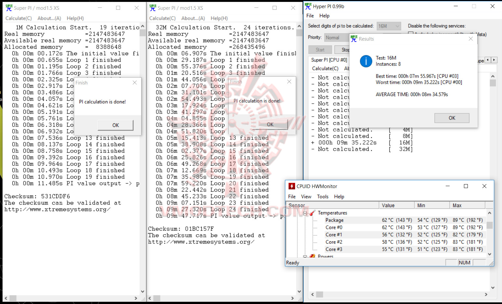The width and height of the screenshot is (502, 304).
Task: Open the File menu in Hyper PI
Action: click(310, 16)
